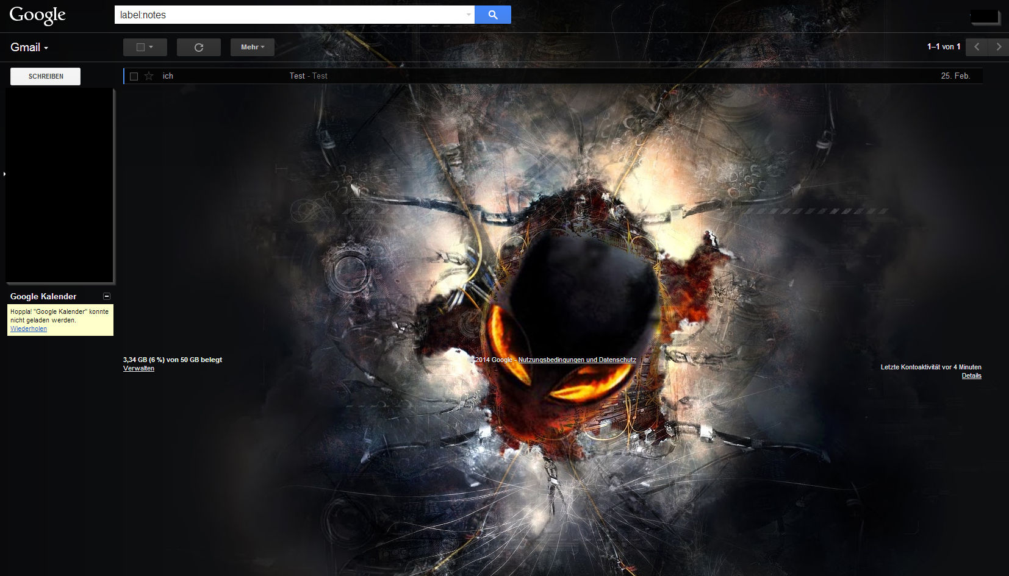Go to the older messages page
1009x576 pixels.
point(999,46)
